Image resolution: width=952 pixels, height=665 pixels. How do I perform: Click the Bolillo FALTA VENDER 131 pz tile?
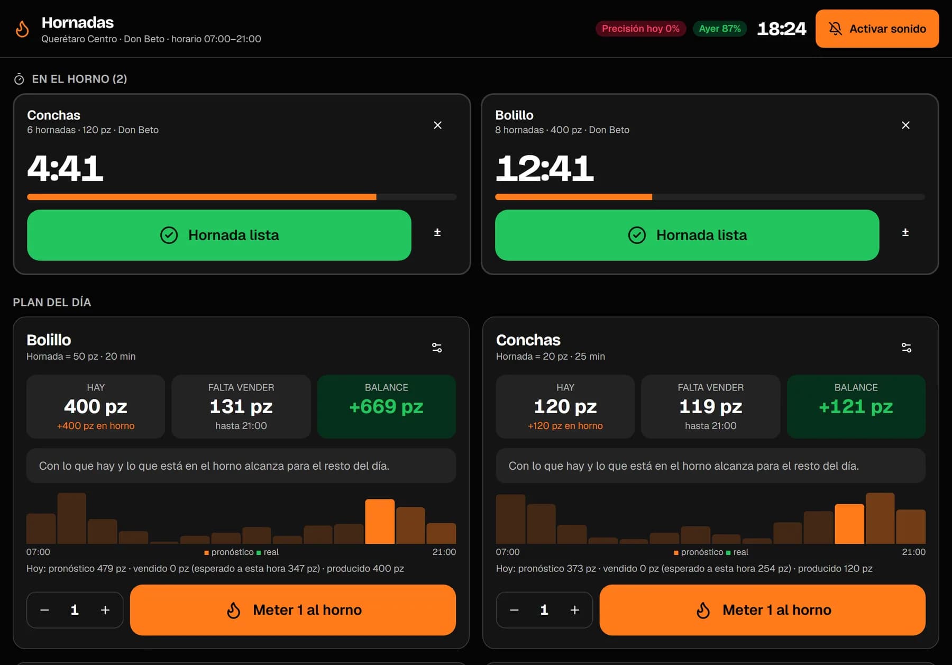[241, 406]
